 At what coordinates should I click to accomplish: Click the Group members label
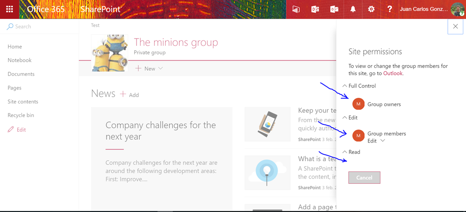point(387,134)
